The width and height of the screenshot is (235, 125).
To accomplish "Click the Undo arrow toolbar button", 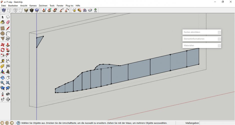I will tap(62, 10).
